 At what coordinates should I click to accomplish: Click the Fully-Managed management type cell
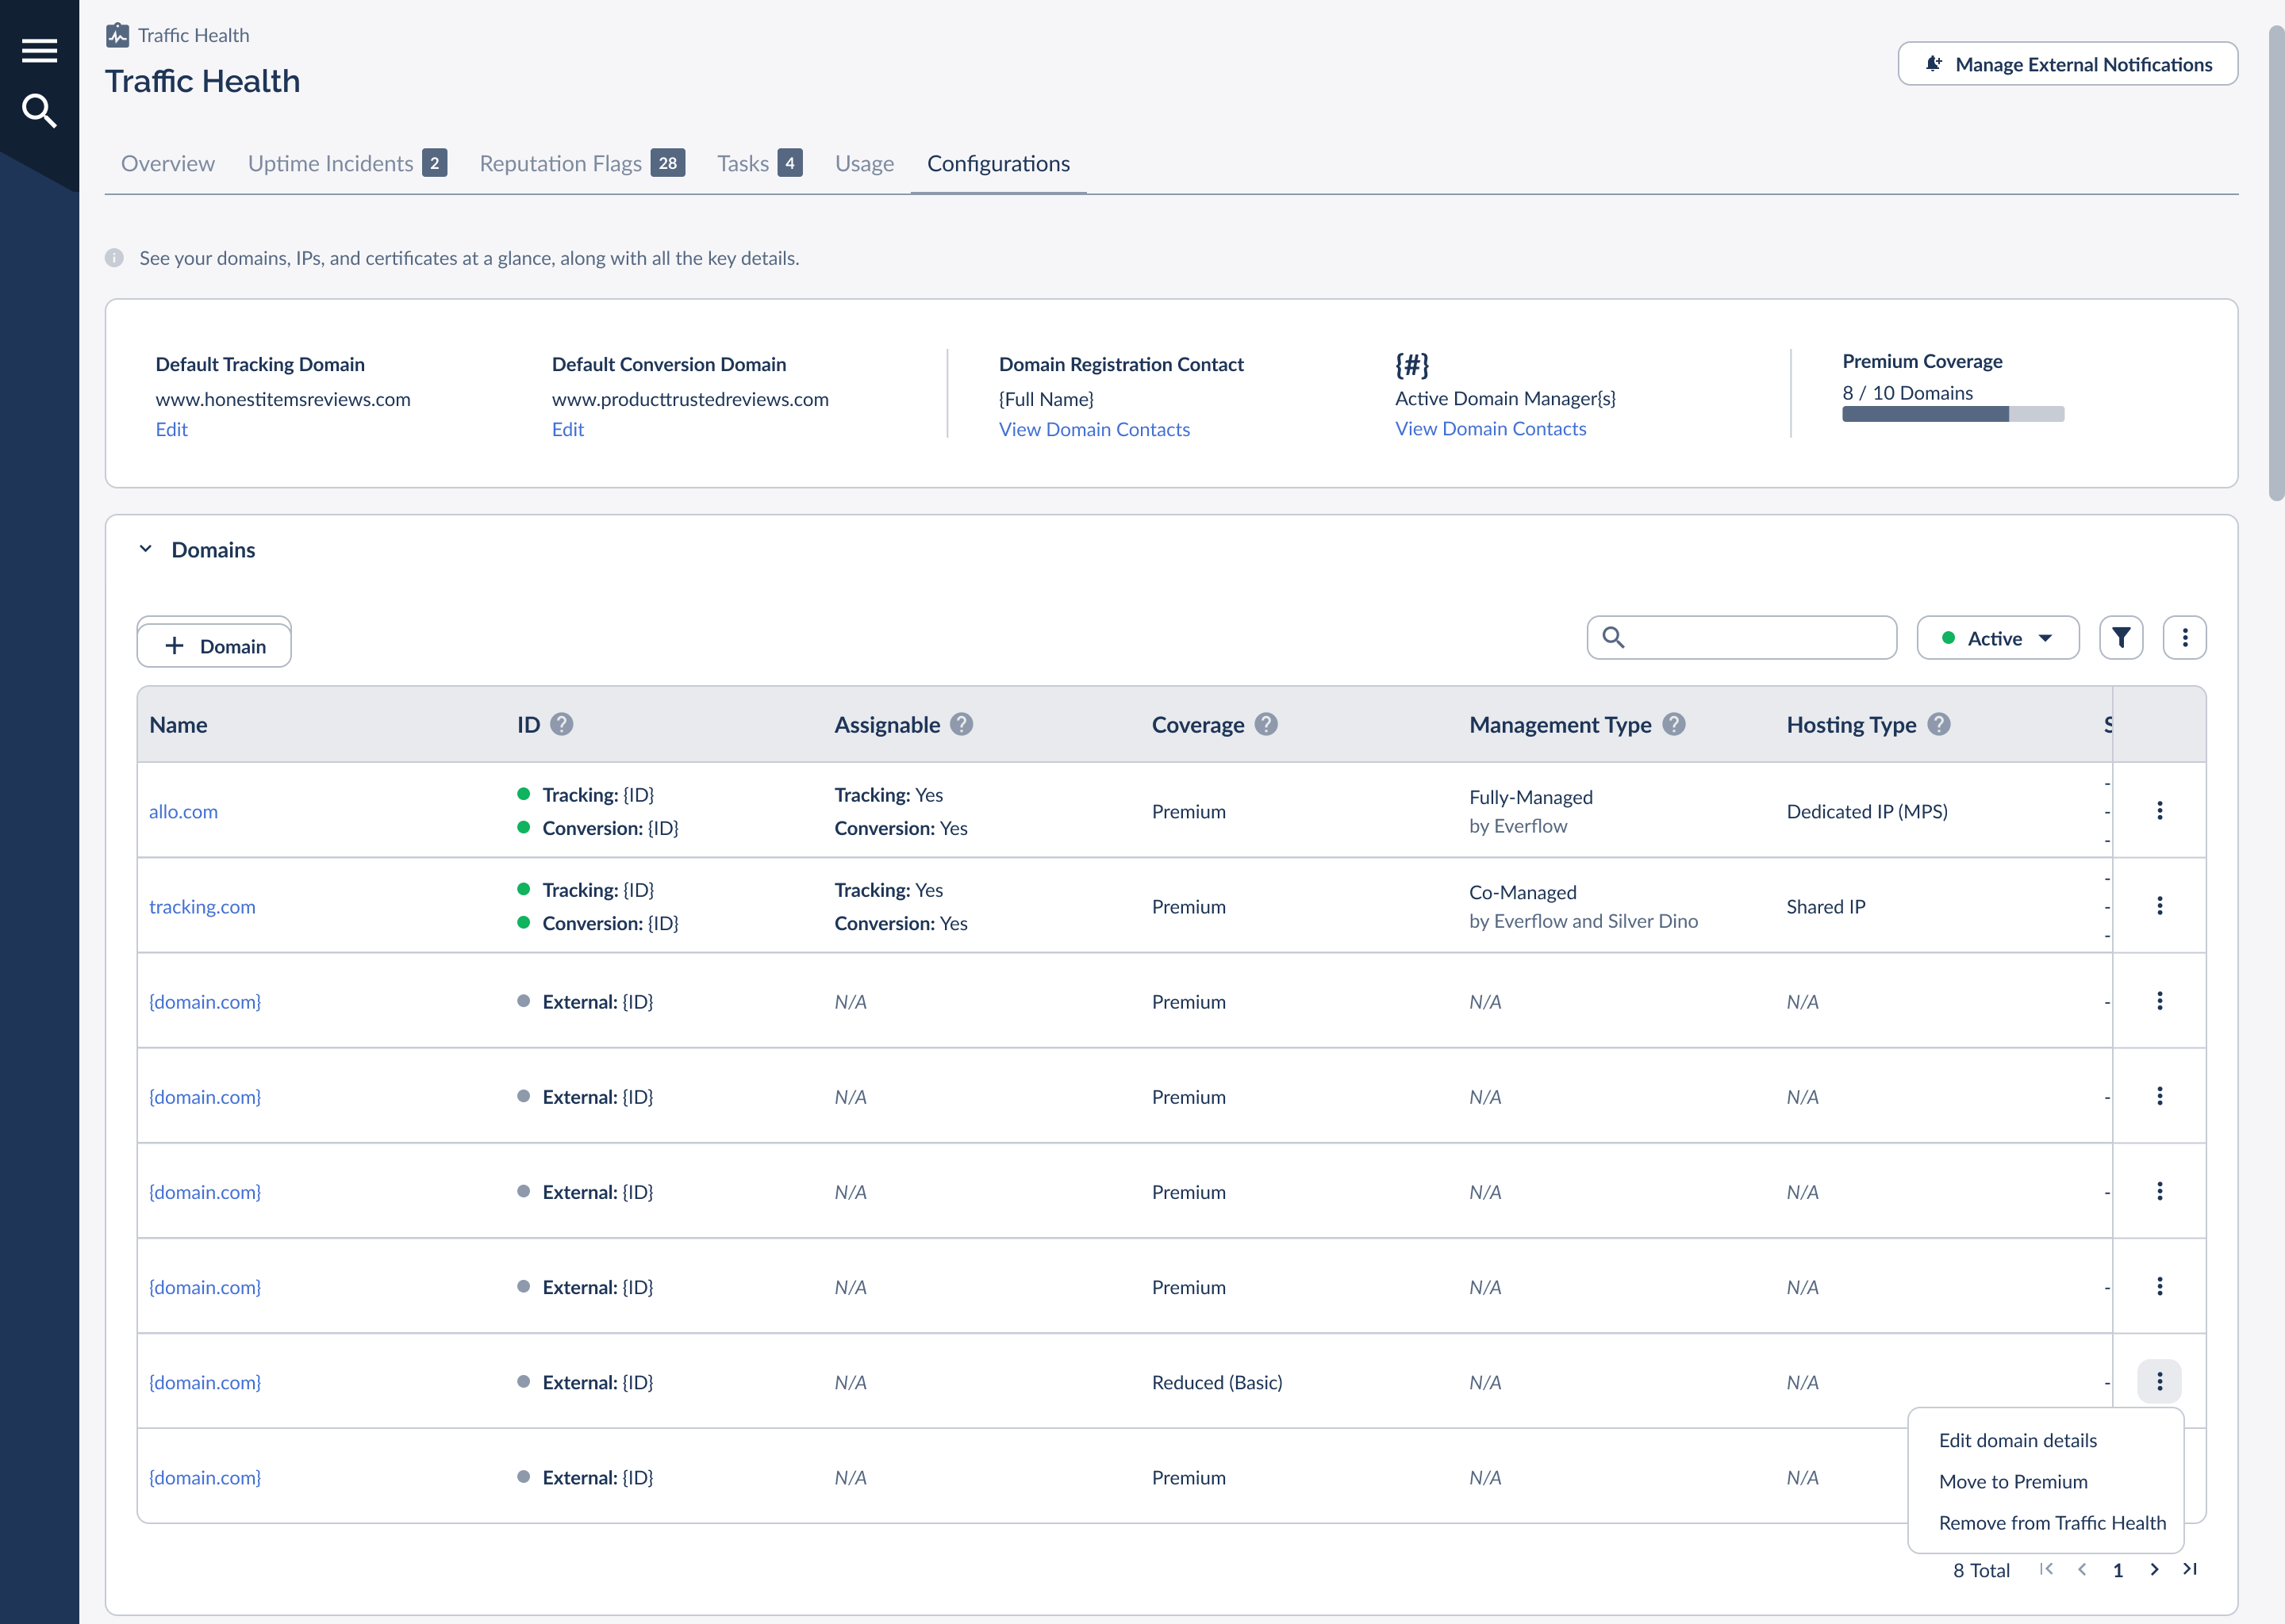coord(1530,811)
